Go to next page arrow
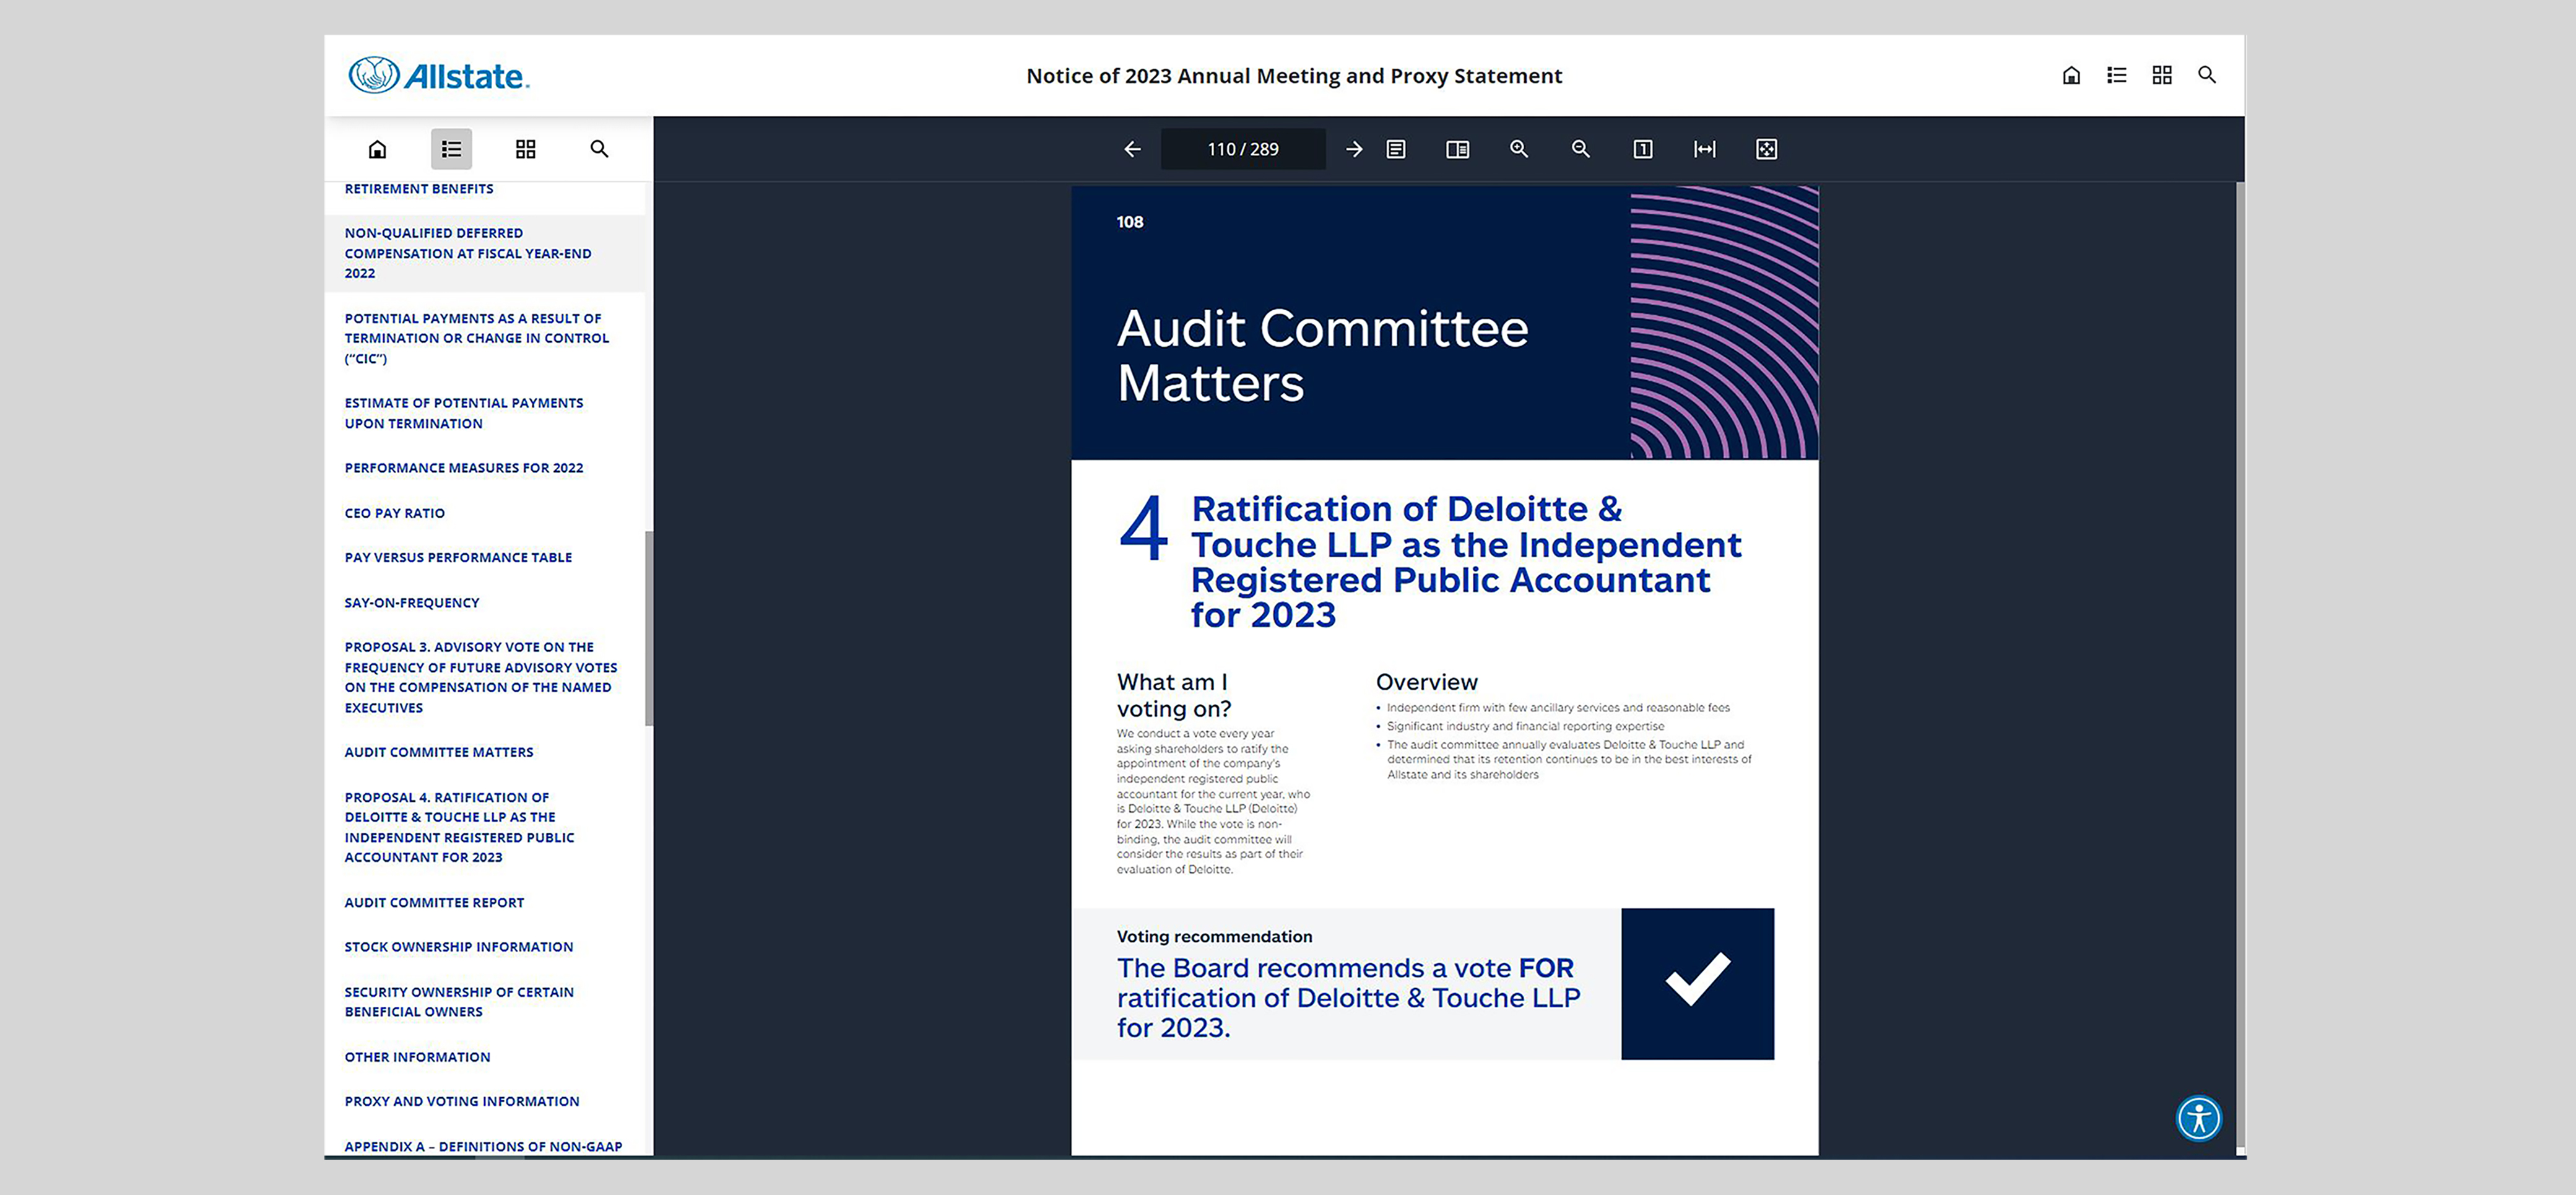The height and width of the screenshot is (1195, 2576). click(x=1354, y=149)
